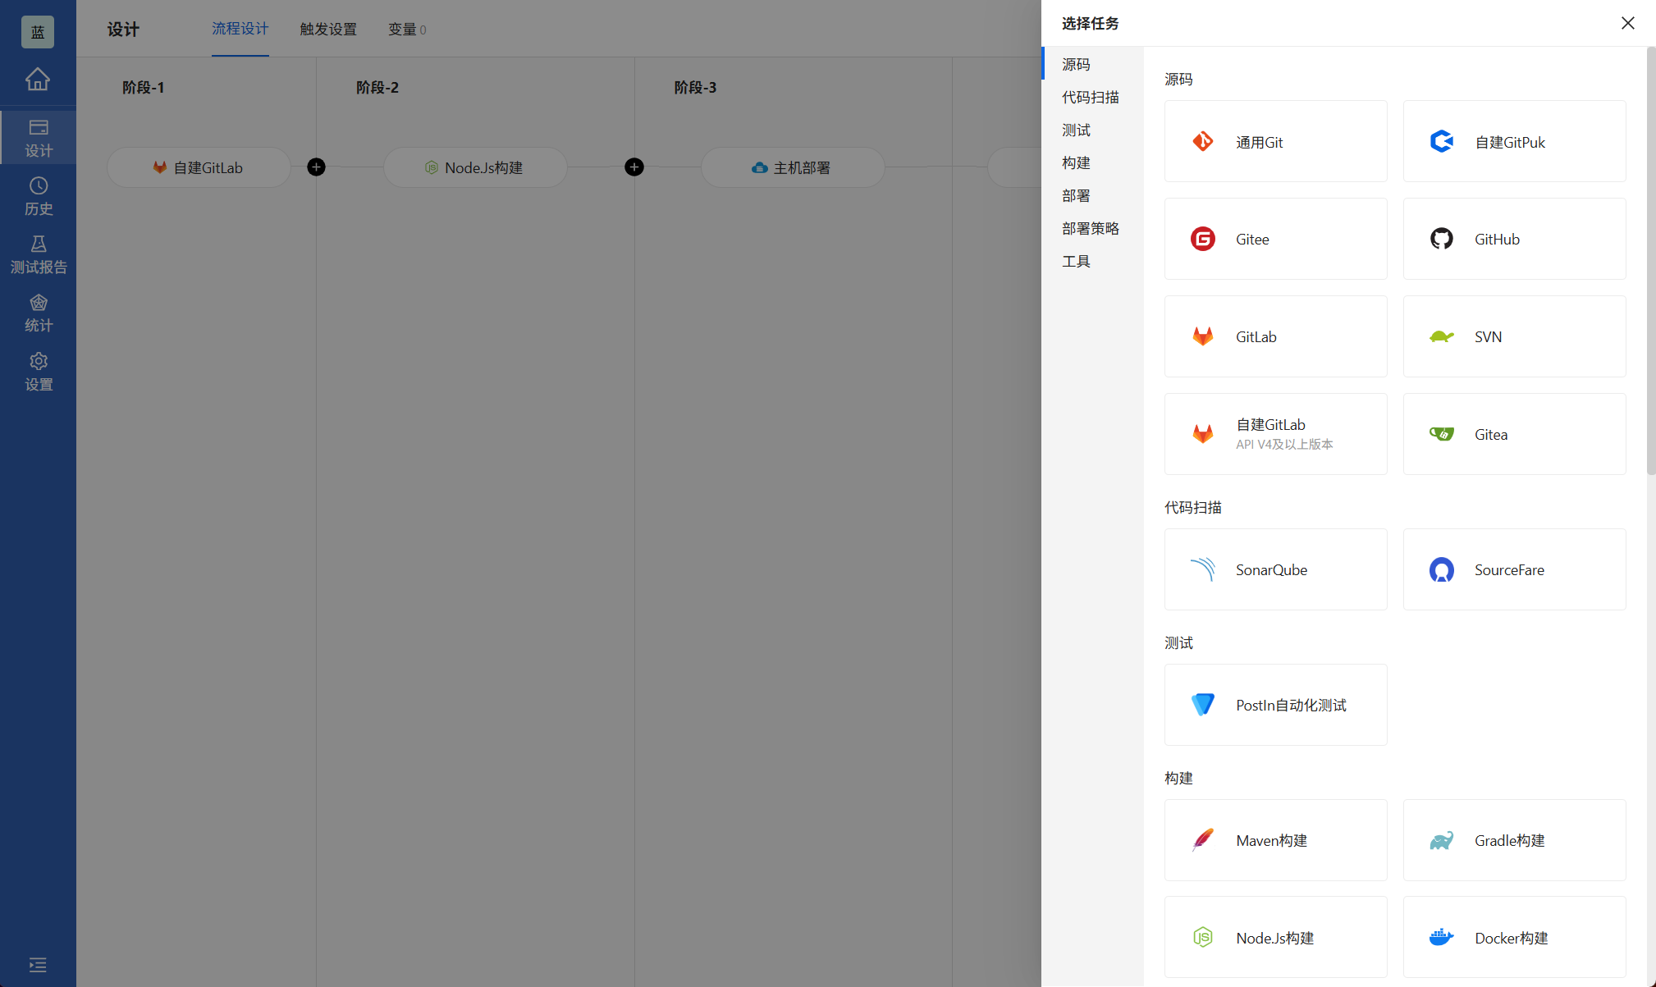
Task: Open the 历史 history icon
Action: coord(38,196)
